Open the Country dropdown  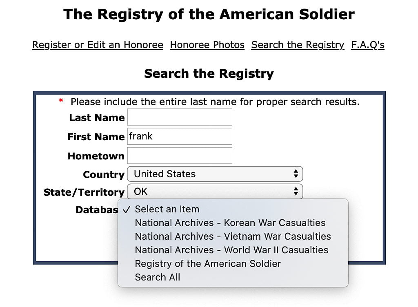pyautogui.click(x=215, y=174)
